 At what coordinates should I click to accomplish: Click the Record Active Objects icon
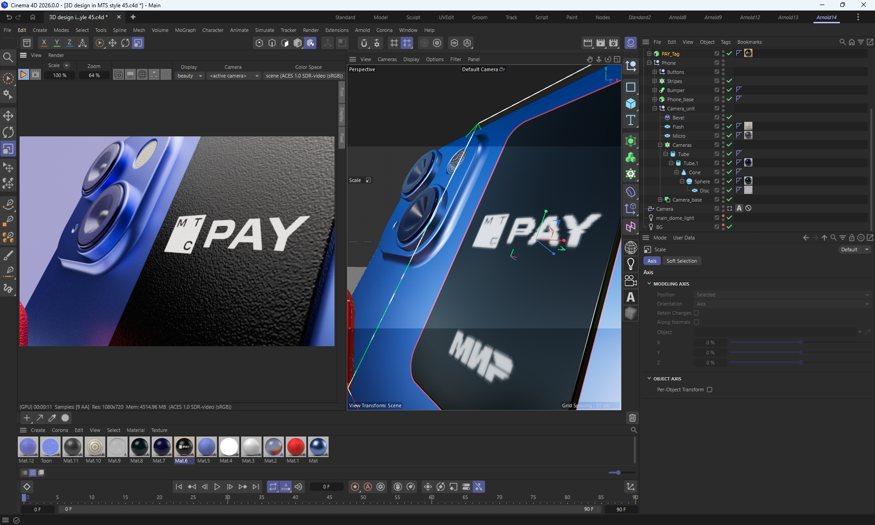[355, 487]
